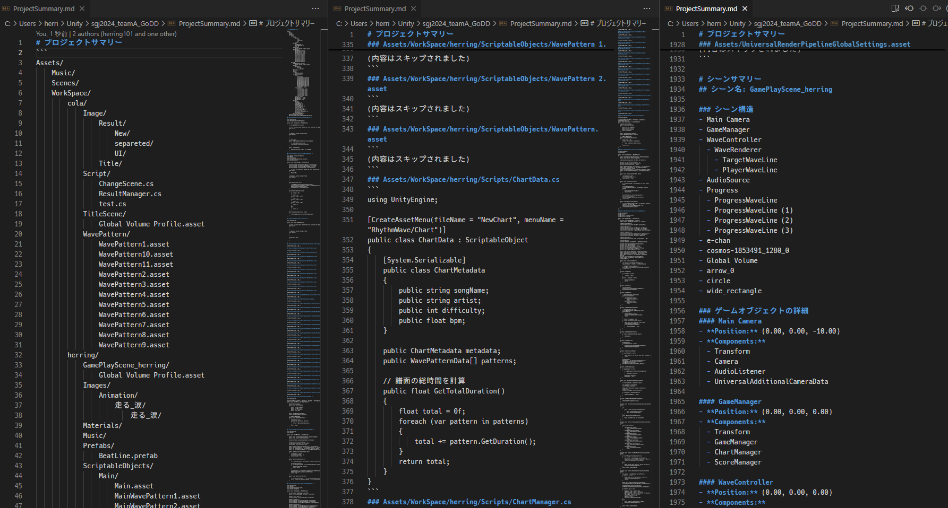Open More Actions menu in middle editor group

647,8
